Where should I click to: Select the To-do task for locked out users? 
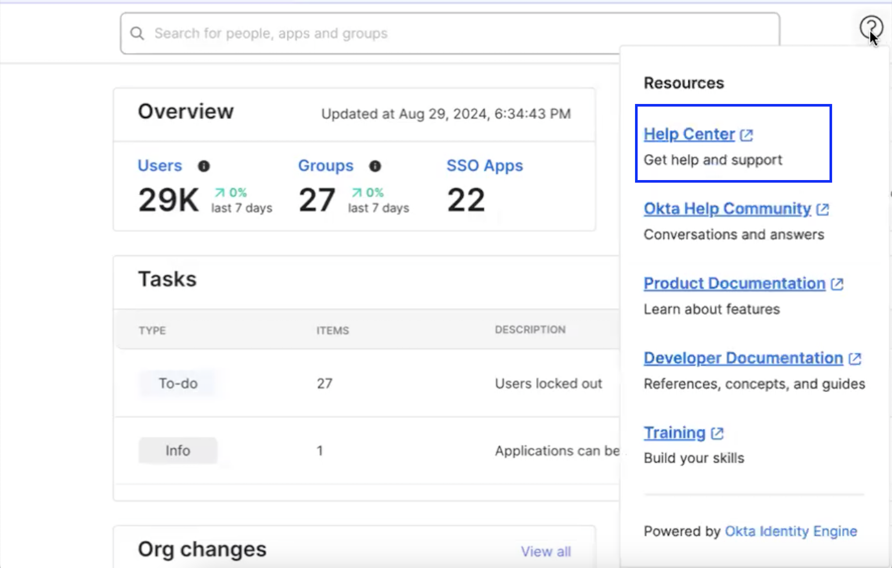177,383
